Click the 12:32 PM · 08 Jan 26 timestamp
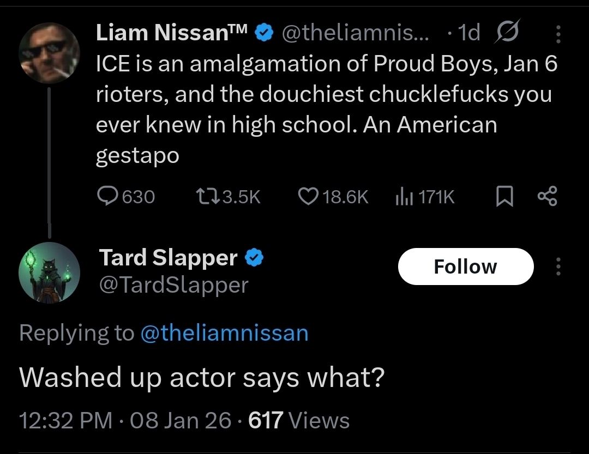This screenshot has height=454, width=589. (x=125, y=420)
